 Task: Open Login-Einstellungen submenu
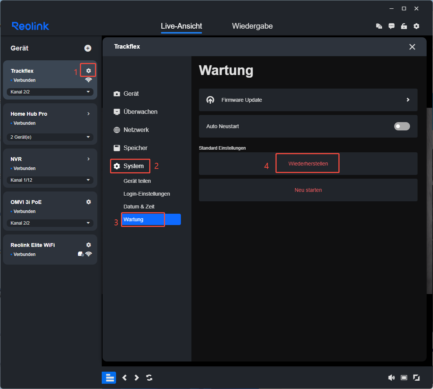click(x=147, y=194)
